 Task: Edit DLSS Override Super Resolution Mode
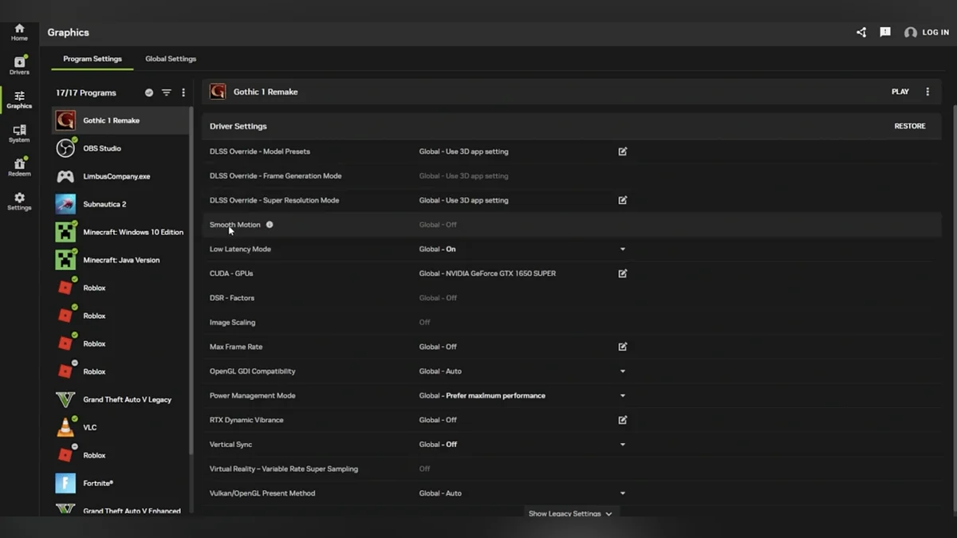click(x=623, y=200)
